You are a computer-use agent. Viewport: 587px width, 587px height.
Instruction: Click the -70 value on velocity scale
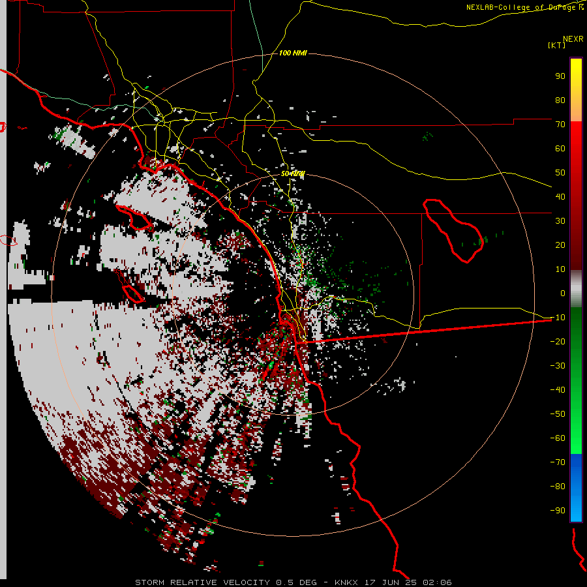(558, 462)
